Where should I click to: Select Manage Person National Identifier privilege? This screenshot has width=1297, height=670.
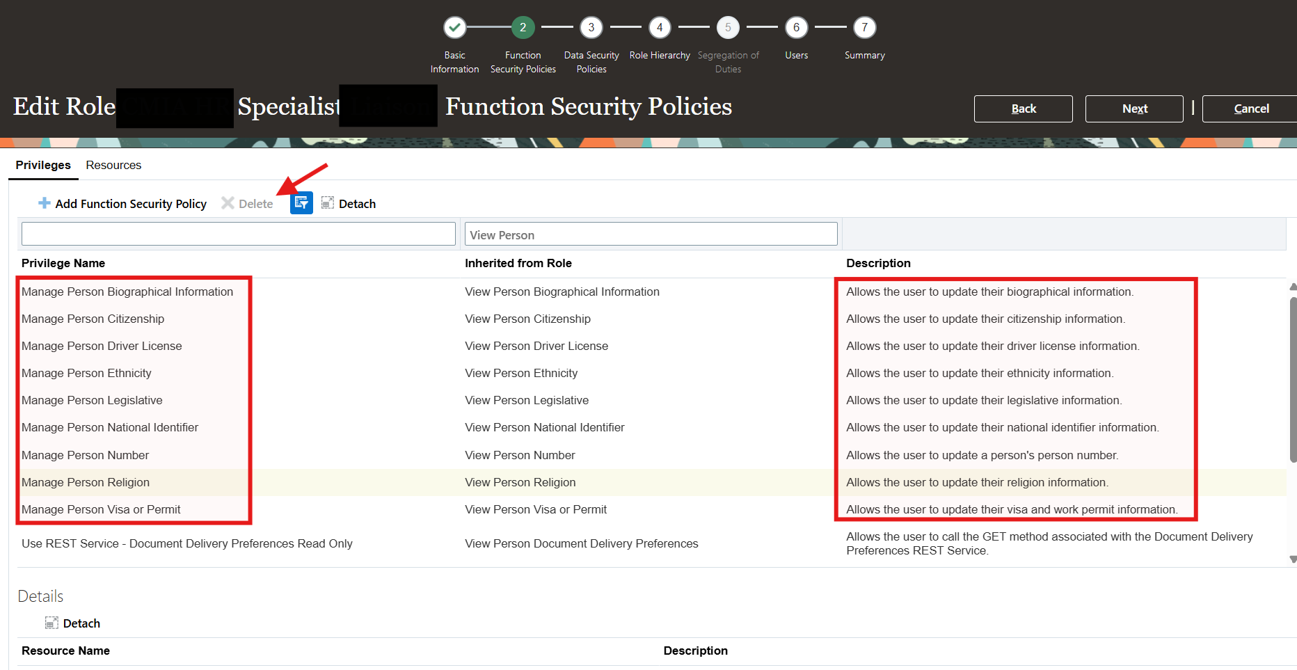click(110, 427)
